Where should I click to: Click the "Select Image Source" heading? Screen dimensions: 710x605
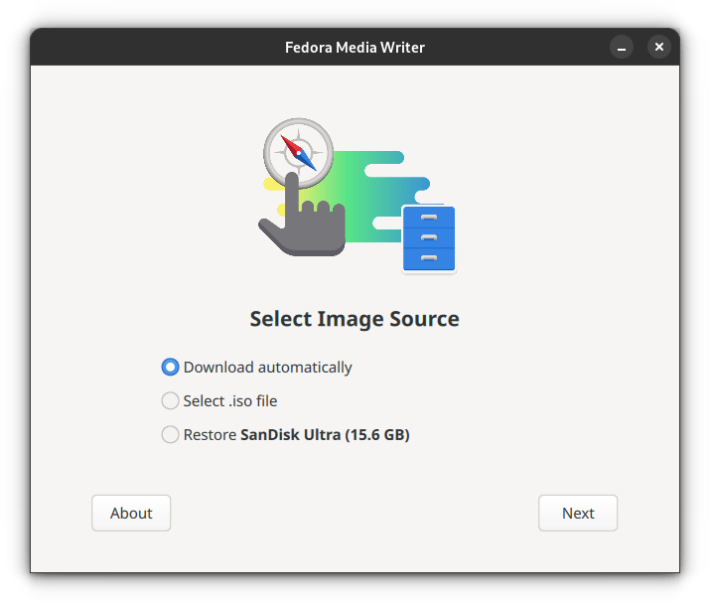(x=355, y=319)
